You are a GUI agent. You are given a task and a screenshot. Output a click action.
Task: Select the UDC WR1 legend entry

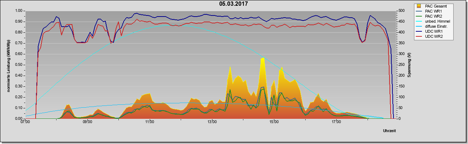coord(434,32)
